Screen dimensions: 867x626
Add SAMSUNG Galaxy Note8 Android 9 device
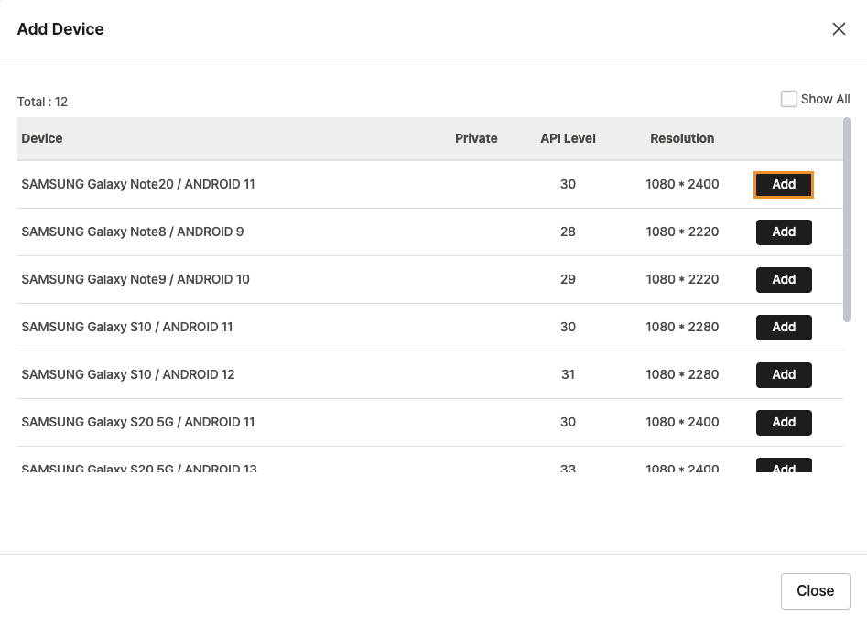tap(784, 232)
